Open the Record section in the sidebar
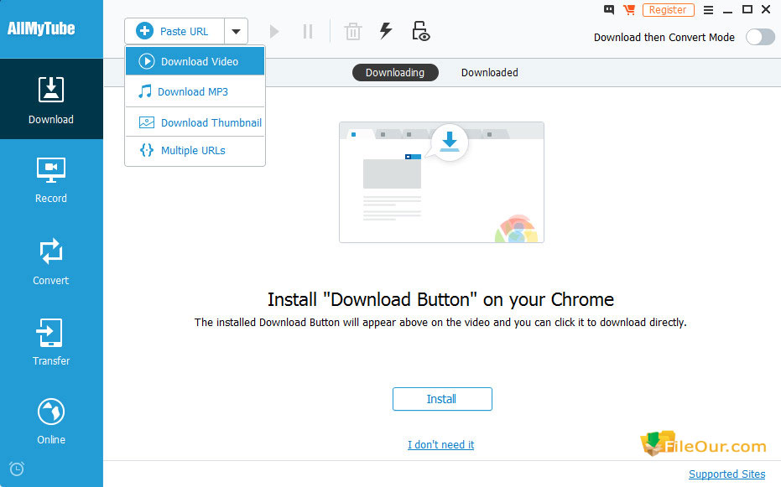The image size is (781, 487). click(51, 180)
